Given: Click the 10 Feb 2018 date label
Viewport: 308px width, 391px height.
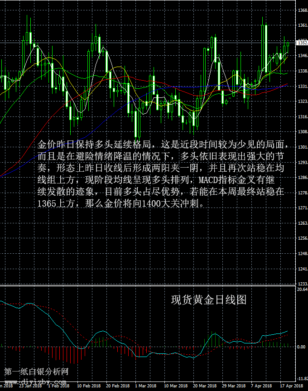Looking at the screenshot, I should click(88, 386).
